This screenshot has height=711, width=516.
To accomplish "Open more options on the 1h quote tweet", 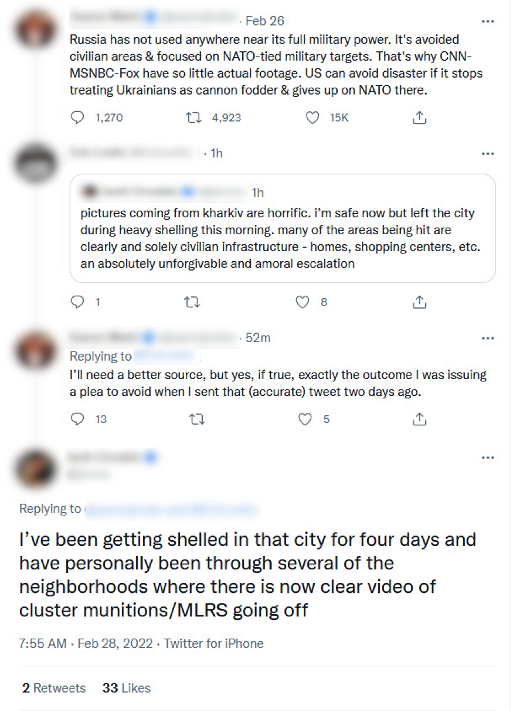I will tap(488, 154).
